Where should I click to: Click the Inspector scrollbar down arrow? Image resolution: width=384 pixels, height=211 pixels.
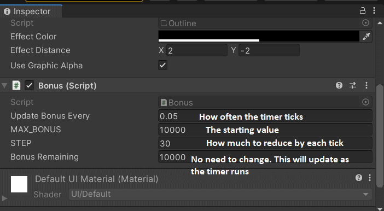[x=380, y=209]
